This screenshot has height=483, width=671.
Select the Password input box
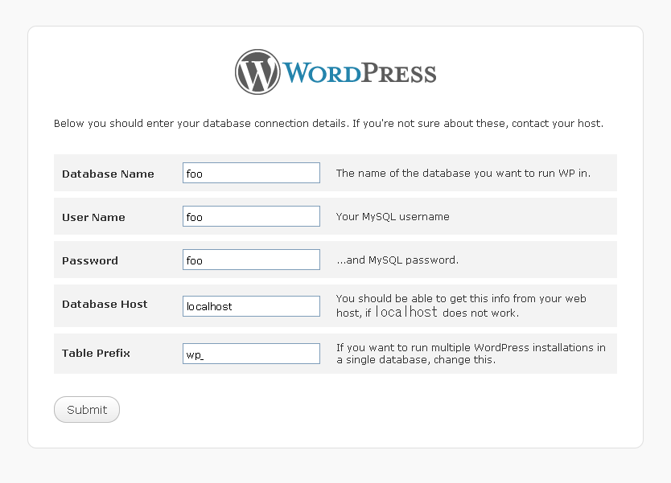click(x=251, y=260)
